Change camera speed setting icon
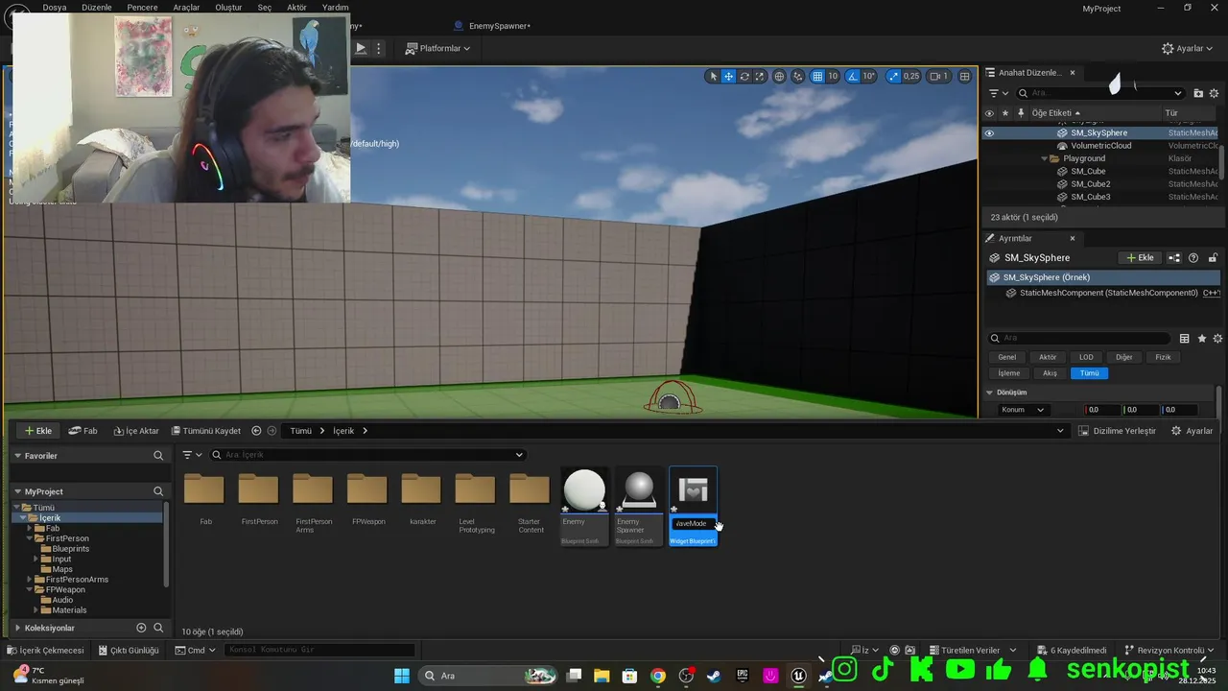 click(x=939, y=76)
